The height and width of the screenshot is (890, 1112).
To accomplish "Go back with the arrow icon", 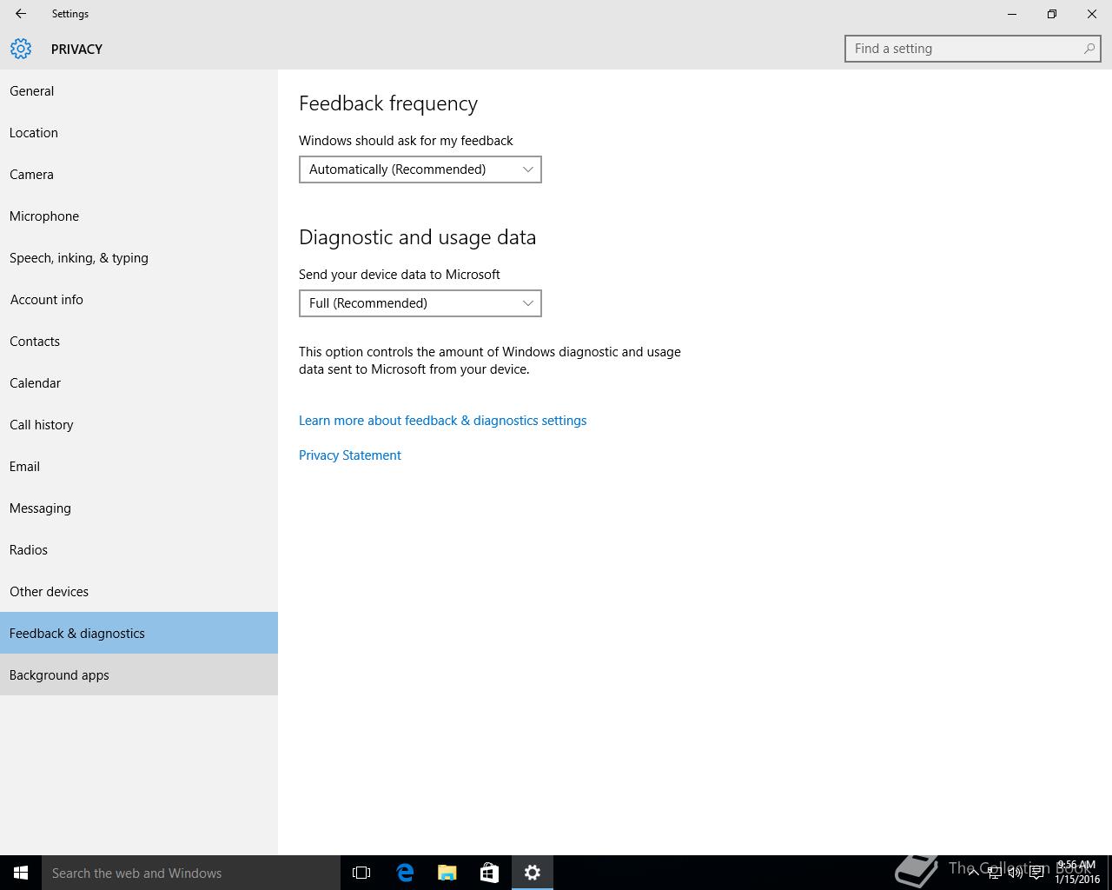I will pos(21,14).
